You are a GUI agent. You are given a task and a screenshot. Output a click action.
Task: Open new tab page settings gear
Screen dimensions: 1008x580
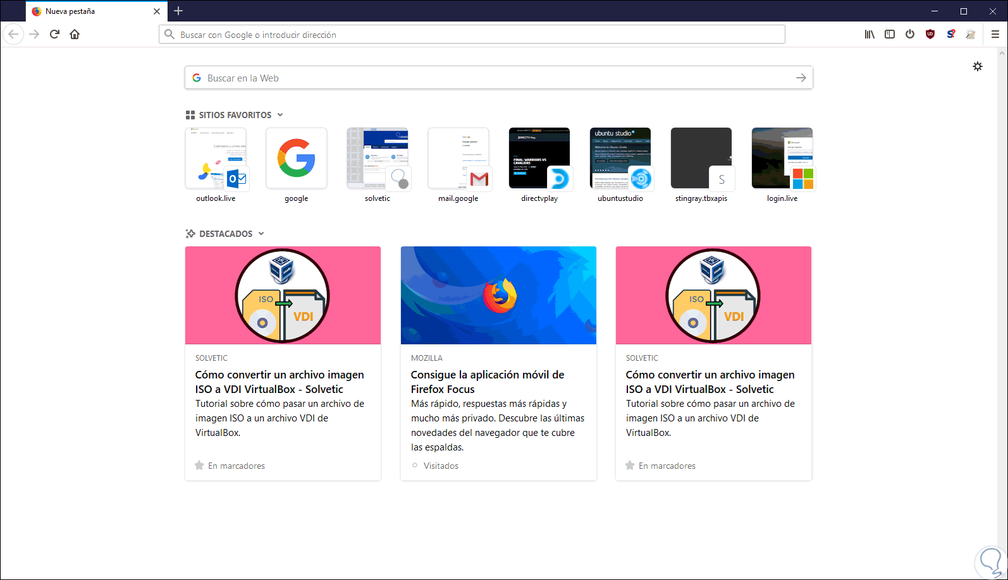(978, 66)
